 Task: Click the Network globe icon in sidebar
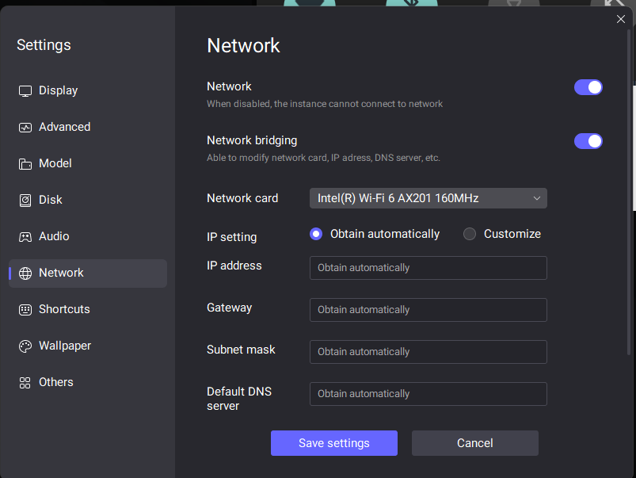point(25,273)
